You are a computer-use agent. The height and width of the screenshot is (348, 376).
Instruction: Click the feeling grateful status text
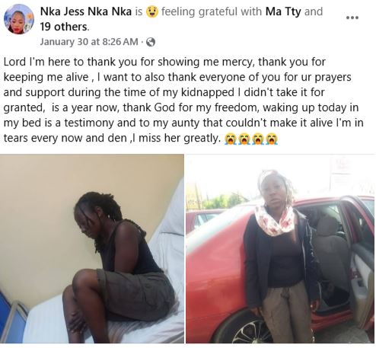(212, 11)
